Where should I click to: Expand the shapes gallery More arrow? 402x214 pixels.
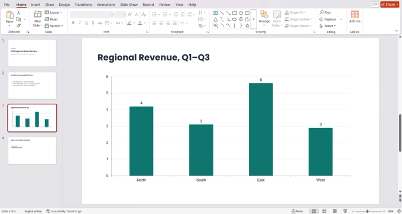[254, 19]
